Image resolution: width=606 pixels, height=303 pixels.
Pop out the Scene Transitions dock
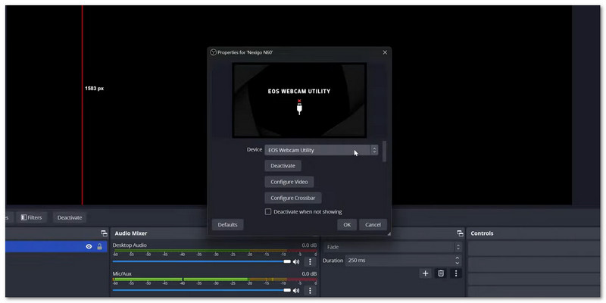tap(460, 233)
